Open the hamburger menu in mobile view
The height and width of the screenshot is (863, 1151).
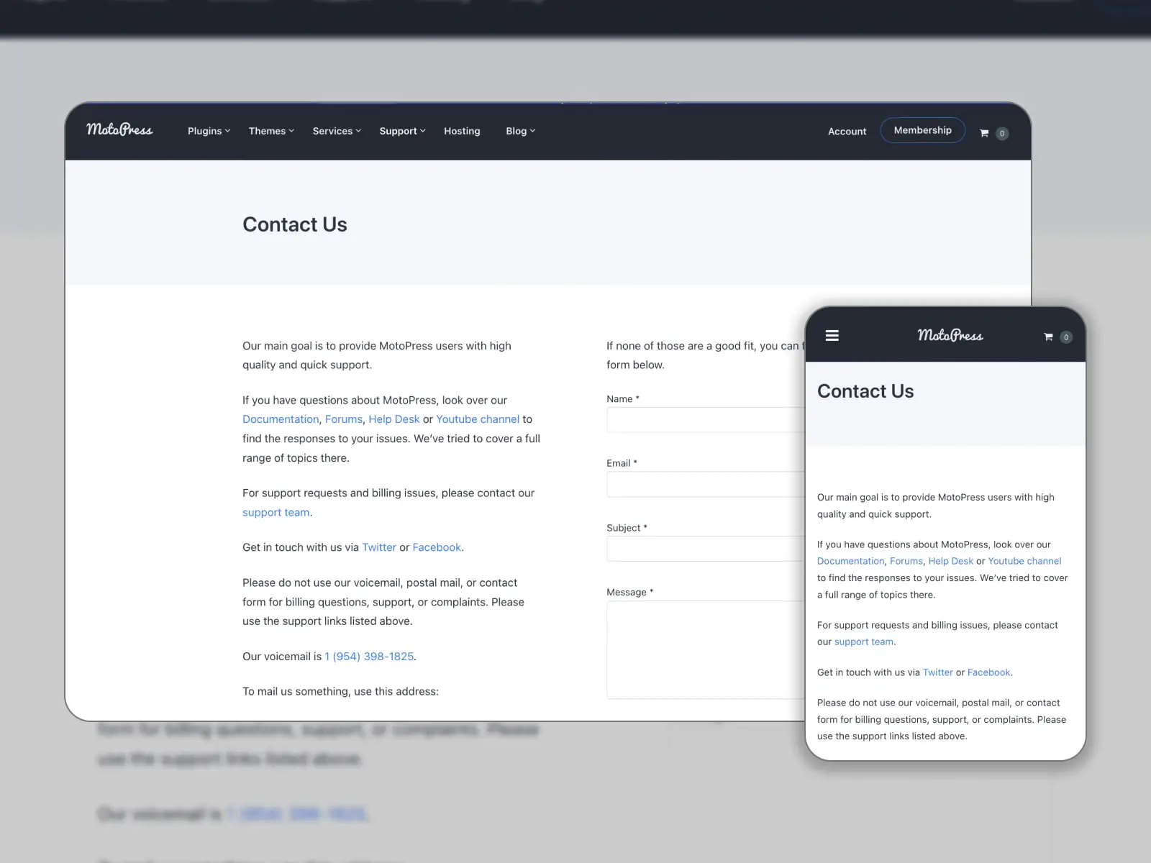click(832, 336)
